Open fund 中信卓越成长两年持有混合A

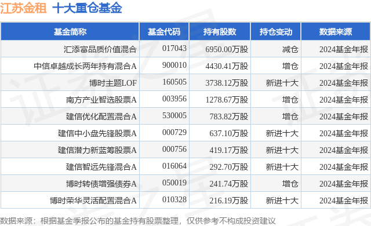point(85,66)
